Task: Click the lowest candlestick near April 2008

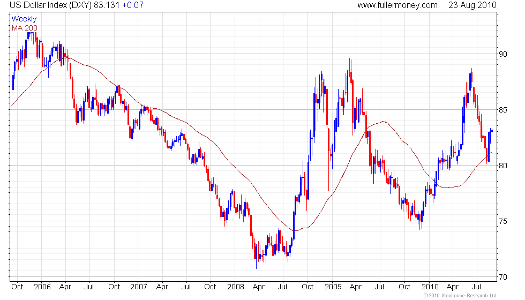Action: [257, 256]
